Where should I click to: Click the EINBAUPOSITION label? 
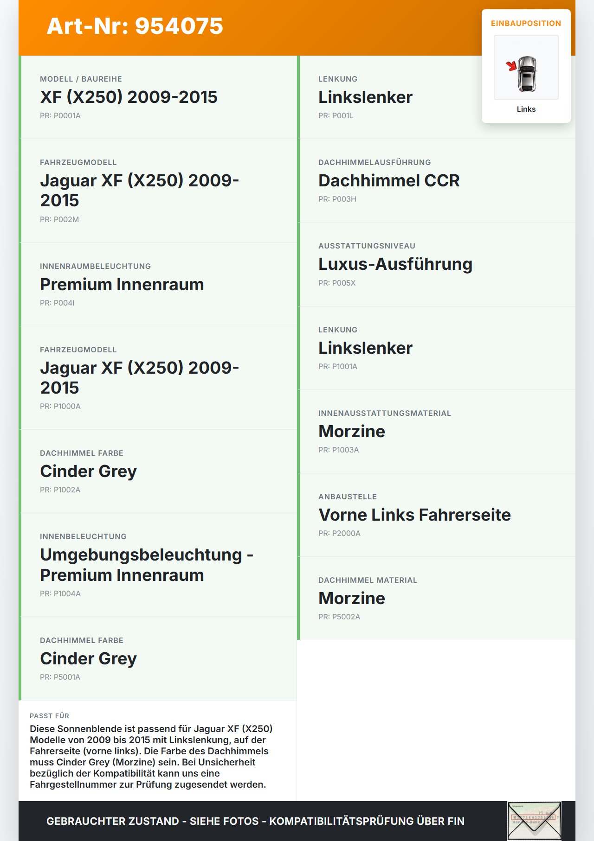point(526,23)
